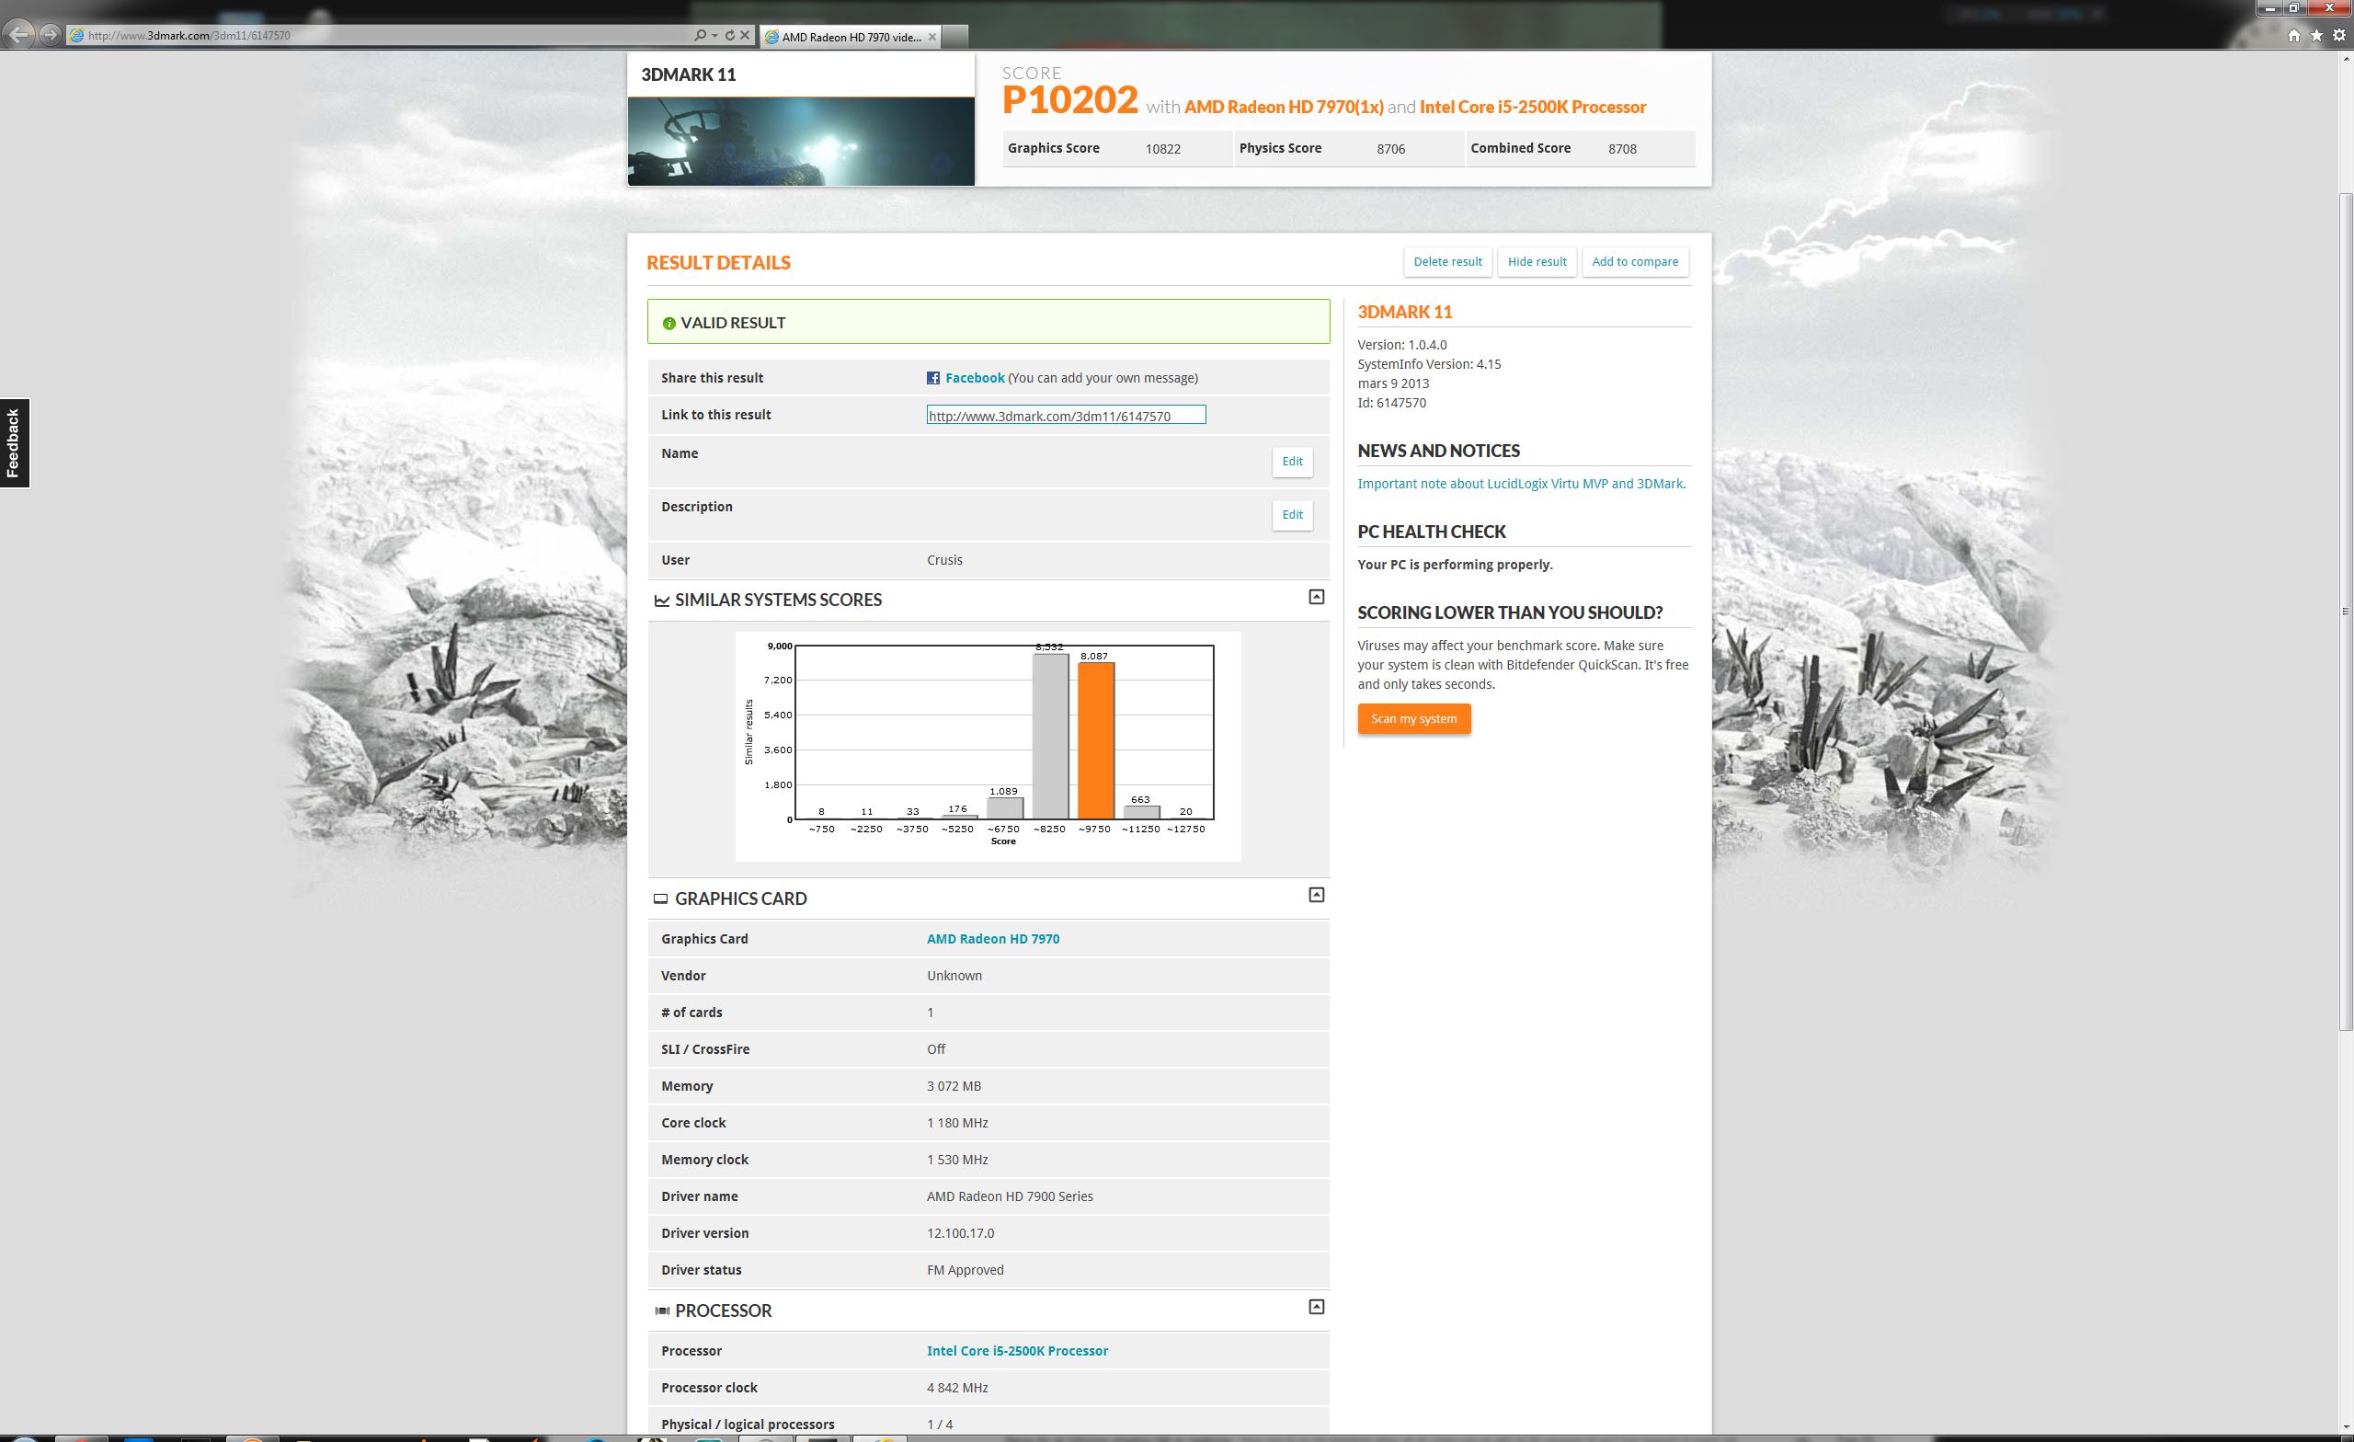Viewport: 2354px width, 1442px height.
Task: Click the page vertical scrollbar thumb
Action: (x=2346, y=612)
